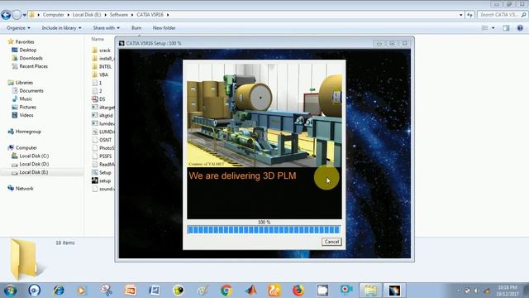The image size is (529, 298).
Task: Click Local Disk (E:) breadcrumb
Action: (87, 15)
